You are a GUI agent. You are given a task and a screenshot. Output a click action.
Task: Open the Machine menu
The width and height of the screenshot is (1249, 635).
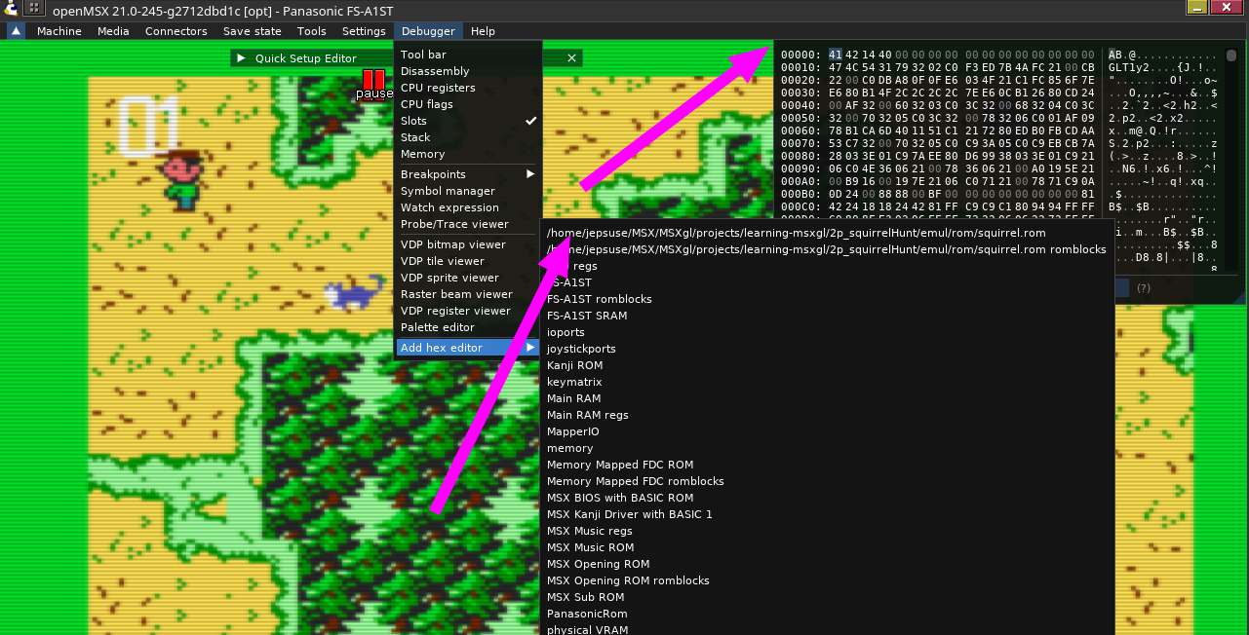pyautogui.click(x=59, y=31)
